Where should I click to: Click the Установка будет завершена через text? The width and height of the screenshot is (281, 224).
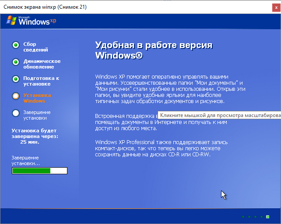point(35,134)
